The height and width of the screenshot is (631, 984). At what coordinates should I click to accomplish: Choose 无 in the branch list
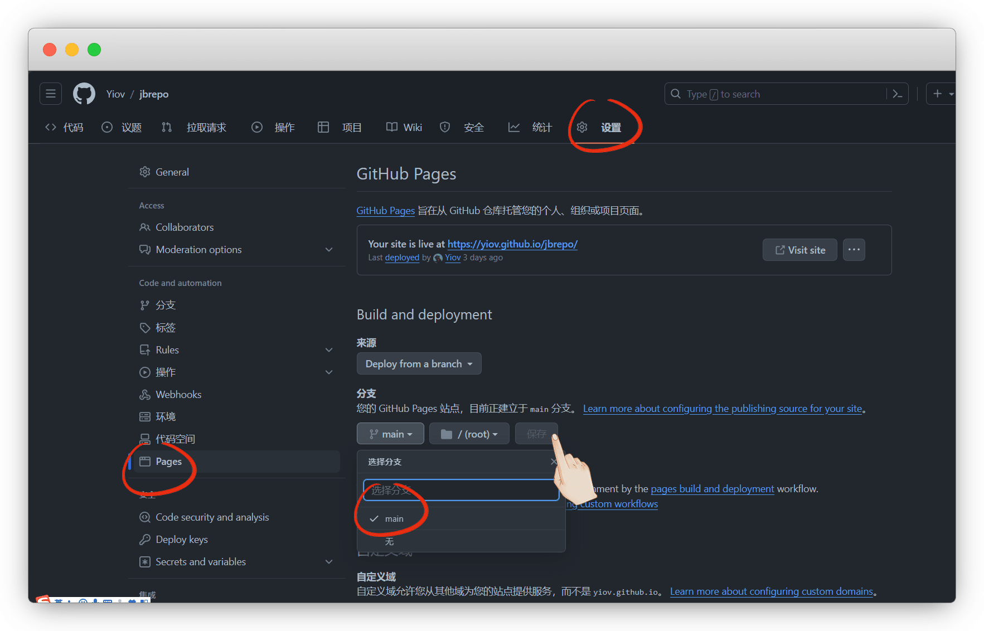pyautogui.click(x=389, y=542)
